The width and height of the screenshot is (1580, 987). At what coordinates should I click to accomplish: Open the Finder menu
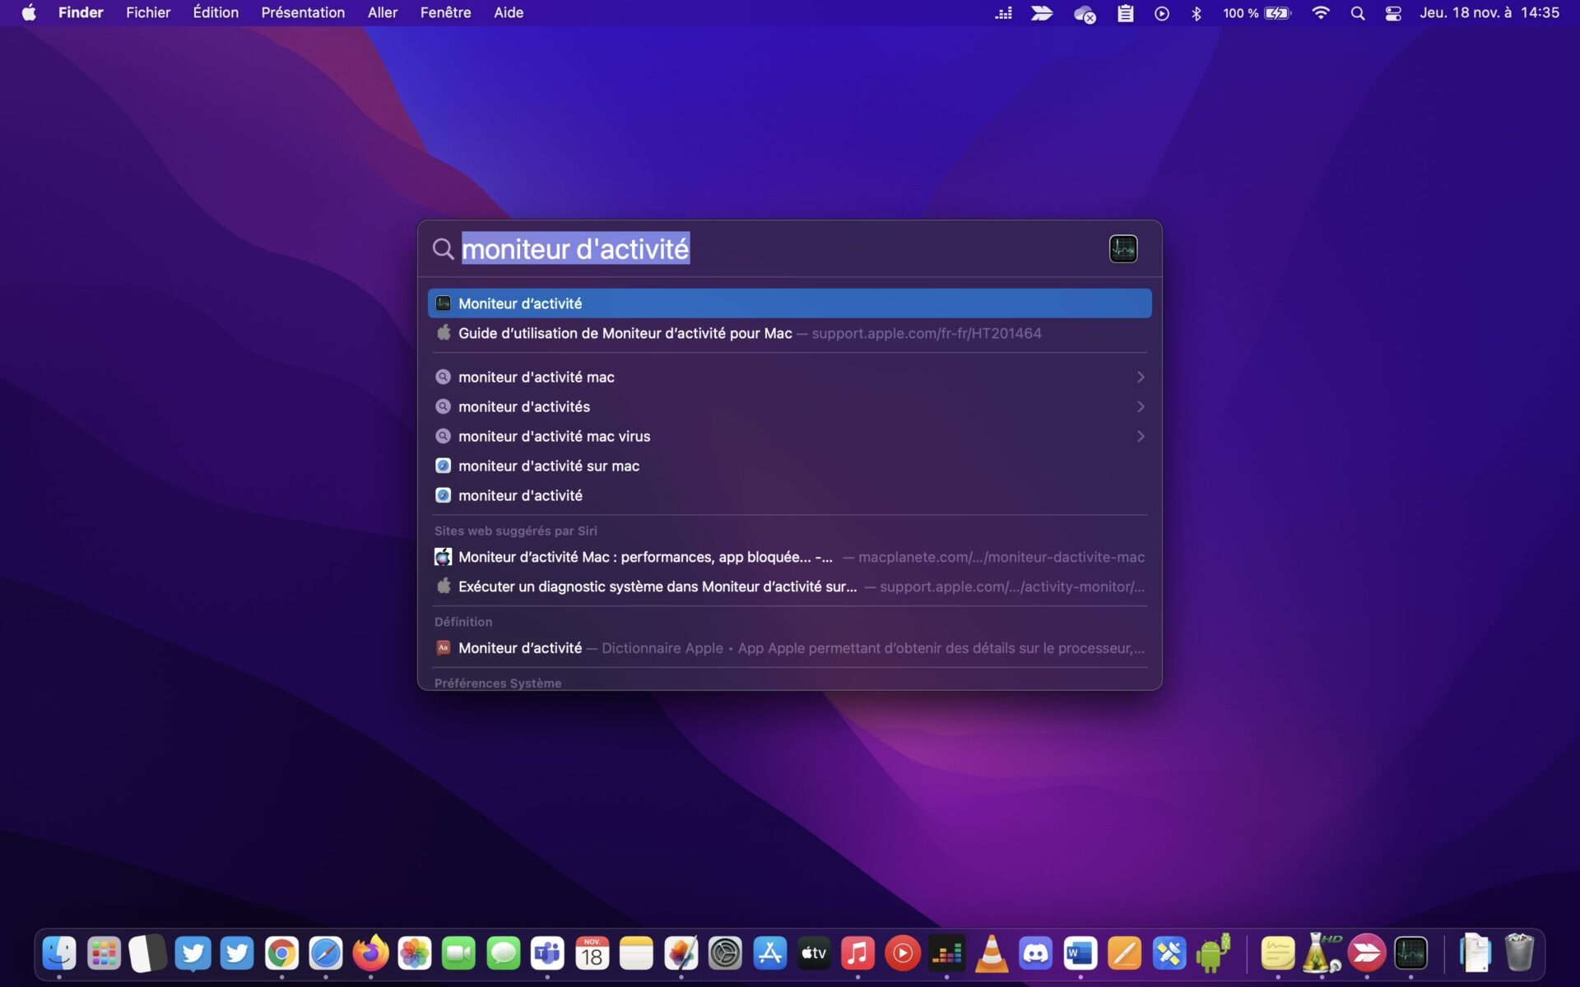(x=81, y=13)
